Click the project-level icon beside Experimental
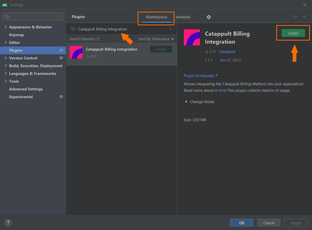 [x=61, y=97]
